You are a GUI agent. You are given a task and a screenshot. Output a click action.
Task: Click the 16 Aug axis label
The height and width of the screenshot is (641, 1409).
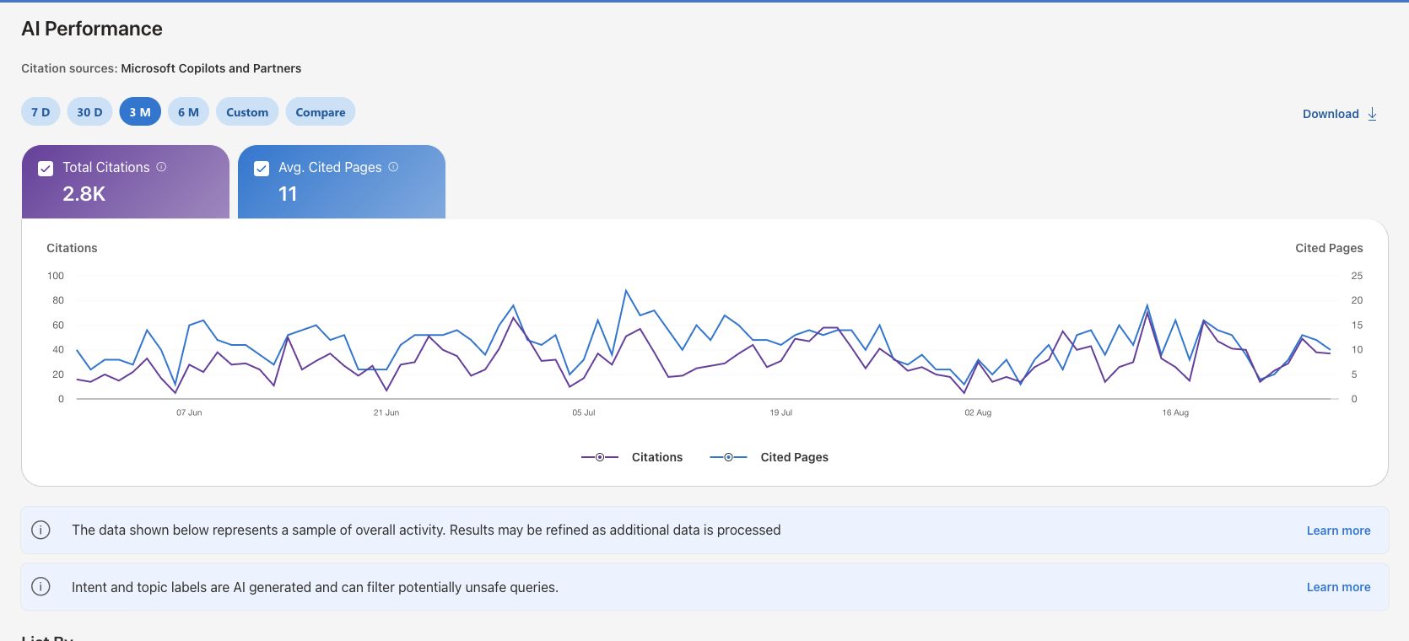point(1175,412)
